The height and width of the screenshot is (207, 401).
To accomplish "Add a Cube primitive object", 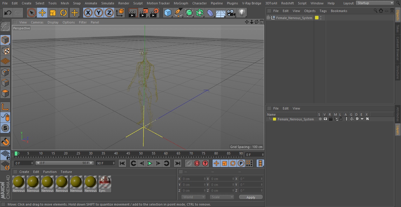I will (x=168, y=13).
